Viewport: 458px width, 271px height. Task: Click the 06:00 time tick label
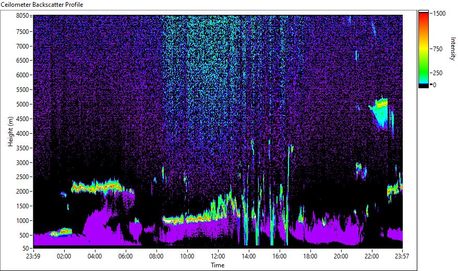coord(126,256)
